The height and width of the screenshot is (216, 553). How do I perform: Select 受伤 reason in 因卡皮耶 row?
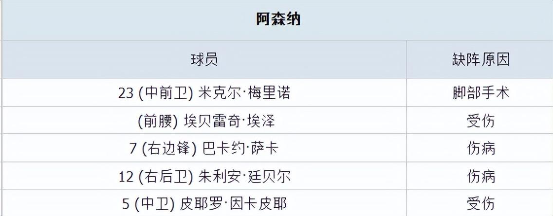480,203
